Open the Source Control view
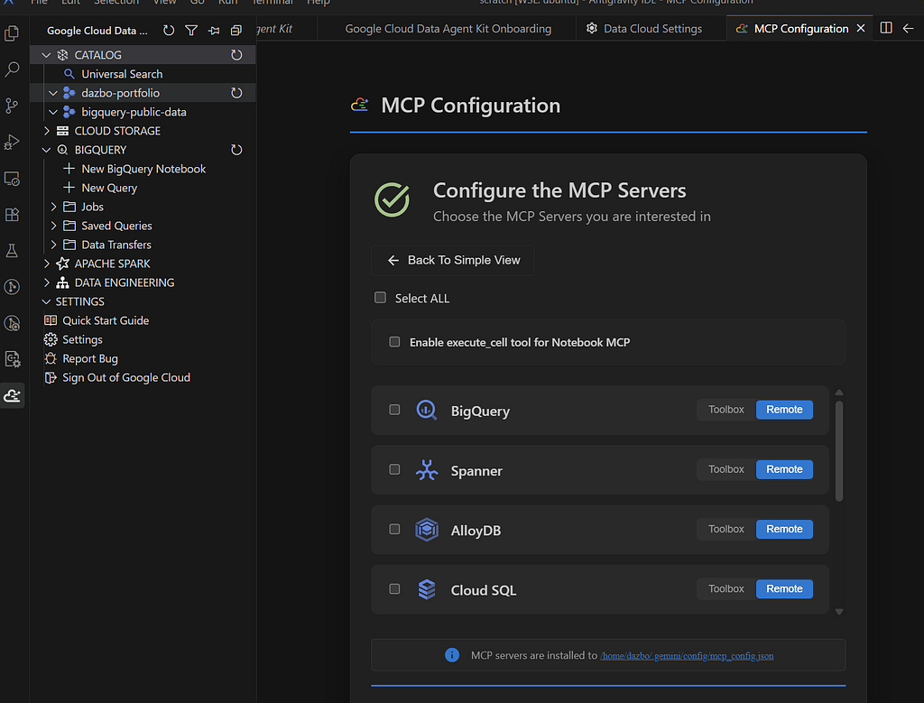This screenshot has width=924, height=703. (12, 106)
